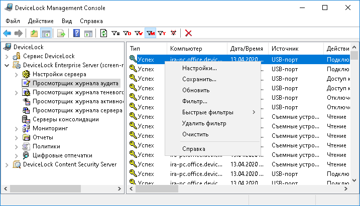Expand the Мониторинг tree node

[16, 128]
